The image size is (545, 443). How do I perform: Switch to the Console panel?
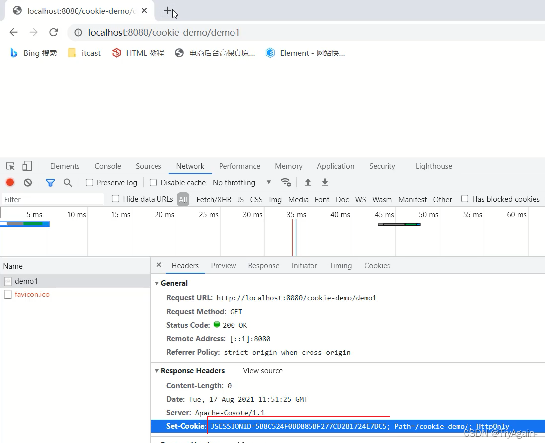coord(108,166)
